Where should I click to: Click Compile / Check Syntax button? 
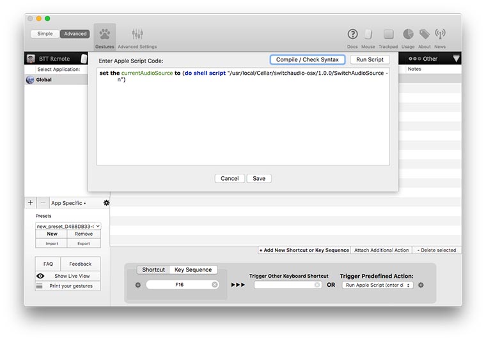click(307, 59)
